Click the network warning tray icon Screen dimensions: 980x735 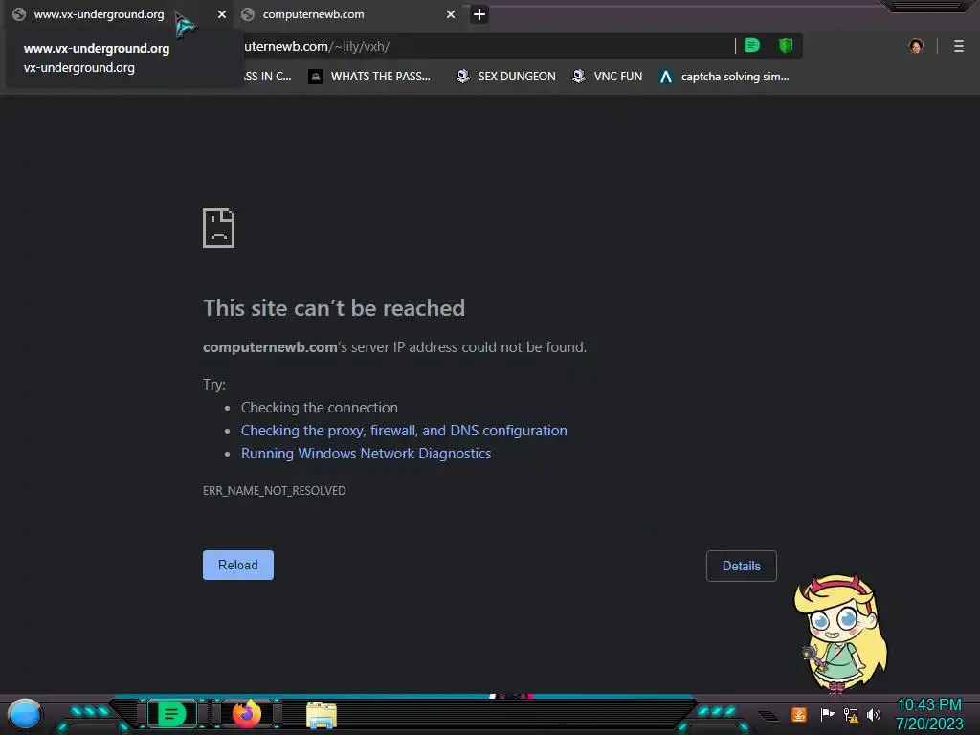(x=851, y=715)
